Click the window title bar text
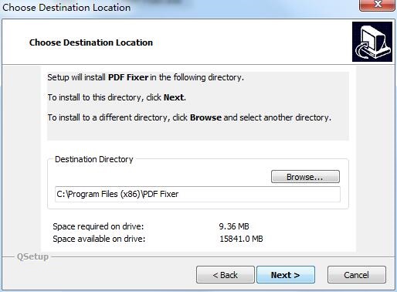This screenshot has width=397, height=292. point(66,7)
